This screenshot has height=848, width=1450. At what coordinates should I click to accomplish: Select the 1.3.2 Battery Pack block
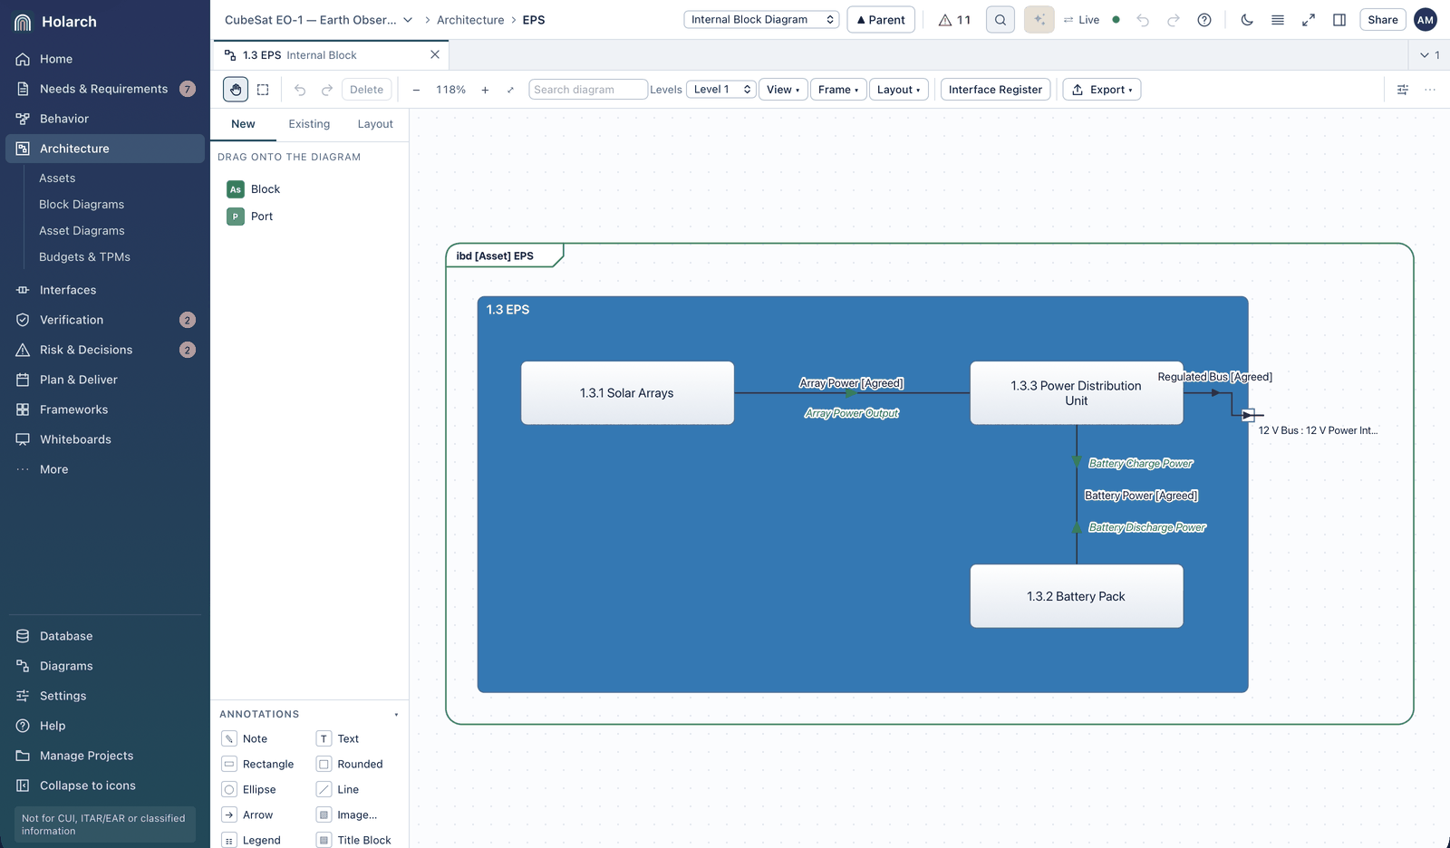(1077, 596)
